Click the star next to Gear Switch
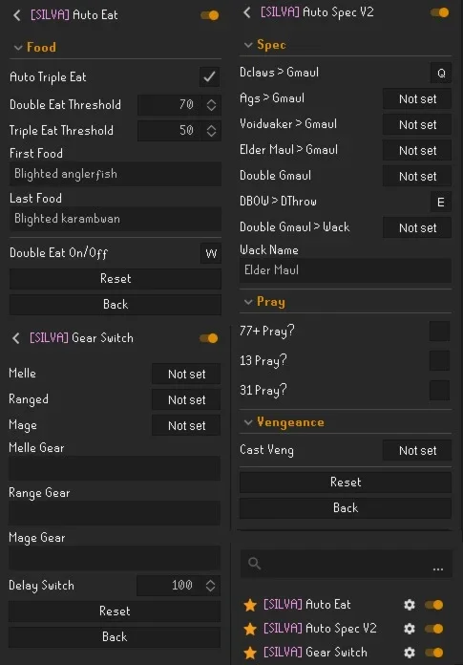The image size is (463, 665). [250, 653]
